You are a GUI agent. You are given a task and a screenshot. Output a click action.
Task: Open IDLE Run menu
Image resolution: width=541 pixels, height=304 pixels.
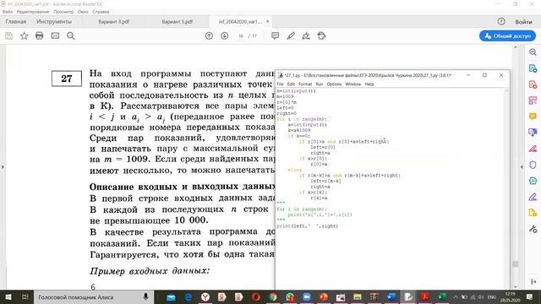pos(320,84)
